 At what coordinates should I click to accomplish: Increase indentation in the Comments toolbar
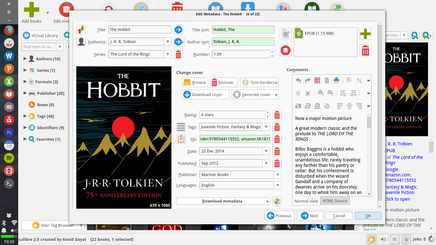343,93
